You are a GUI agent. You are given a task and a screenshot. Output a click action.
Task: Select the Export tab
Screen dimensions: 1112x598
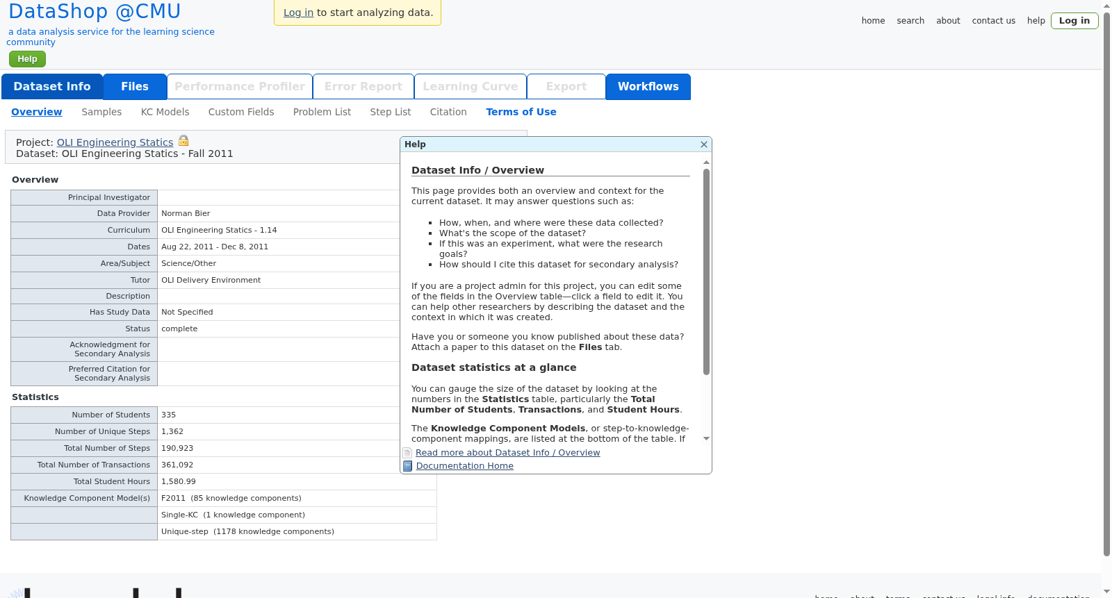tap(566, 87)
